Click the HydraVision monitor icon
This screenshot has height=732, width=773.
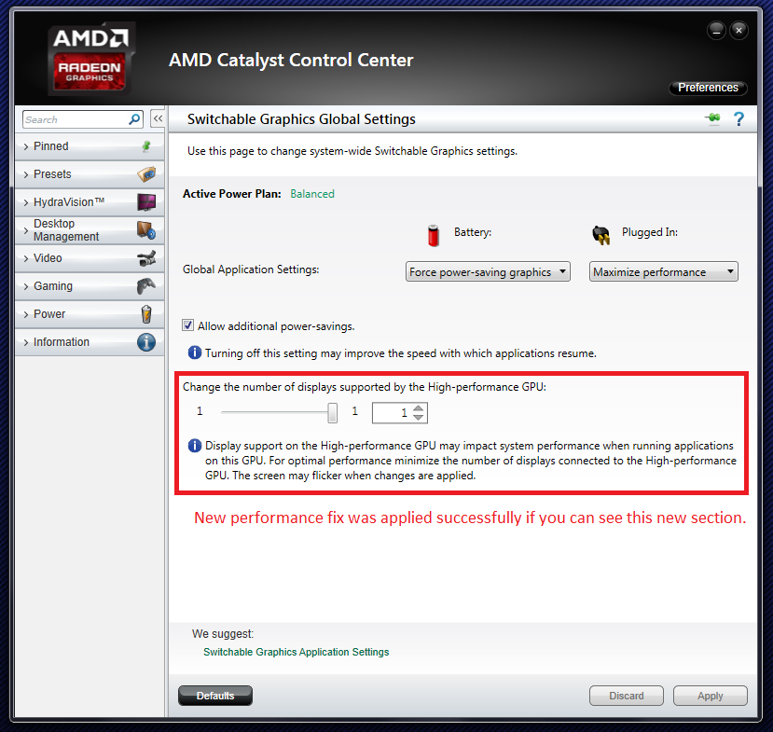click(x=146, y=202)
